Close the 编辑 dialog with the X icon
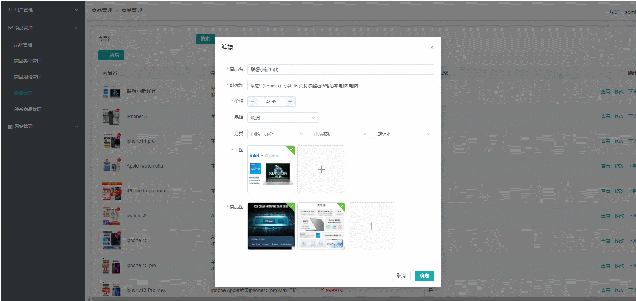Screen dimensions: 636x301 (x=432, y=47)
